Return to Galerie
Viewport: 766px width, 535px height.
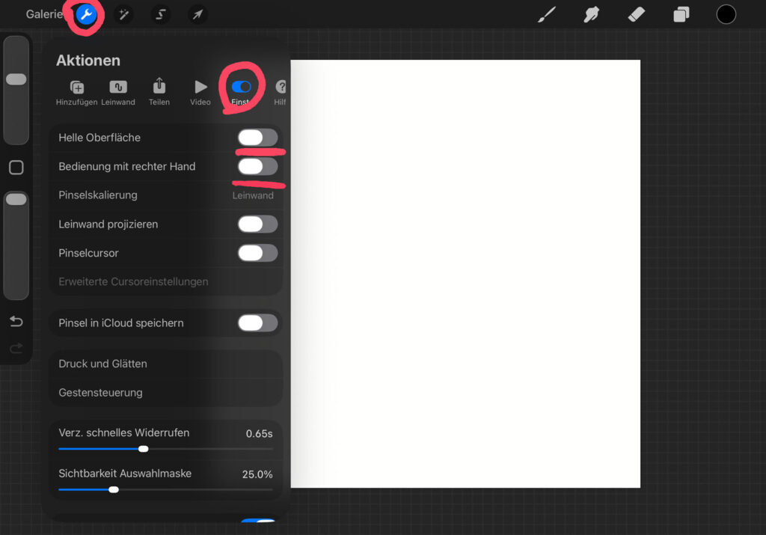[44, 14]
